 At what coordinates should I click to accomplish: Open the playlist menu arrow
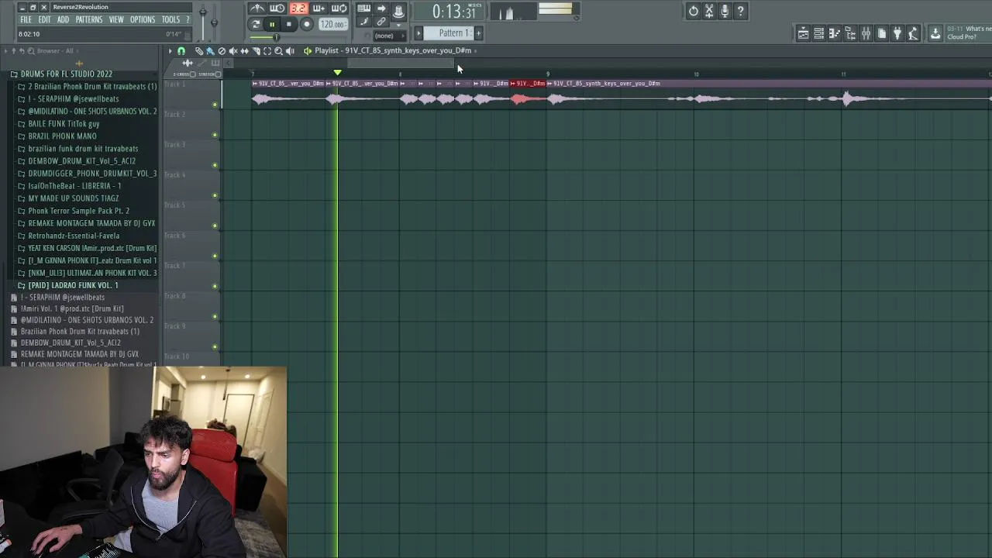[x=170, y=51]
